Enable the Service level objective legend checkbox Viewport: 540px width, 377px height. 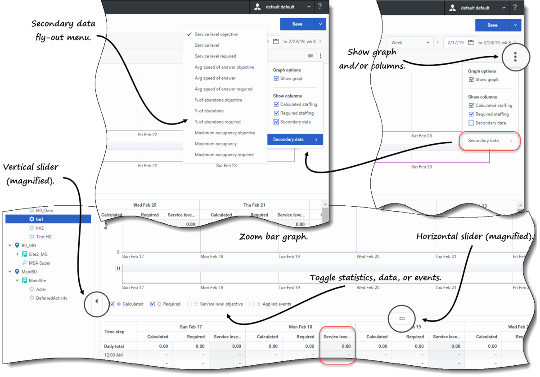click(x=189, y=304)
